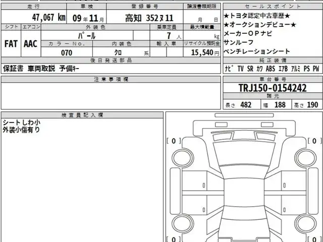Click the 後日発送部品 header bar

pyautogui.click(x=111, y=60)
